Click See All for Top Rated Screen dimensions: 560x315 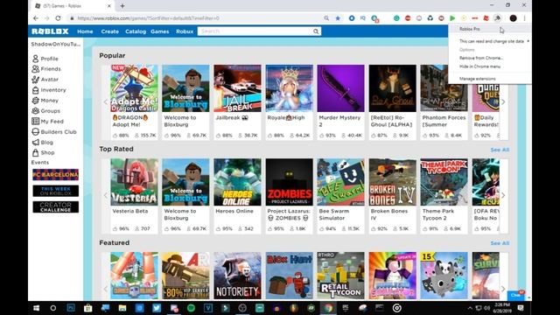[x=500, y=150]
